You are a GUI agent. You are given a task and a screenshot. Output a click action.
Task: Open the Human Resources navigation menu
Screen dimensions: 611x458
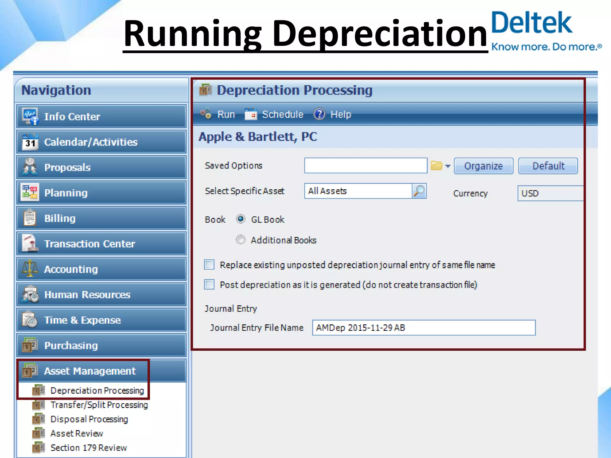[x=101, y=295]
